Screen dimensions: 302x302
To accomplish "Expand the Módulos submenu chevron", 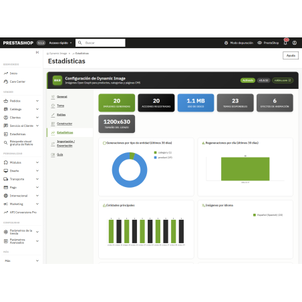I will (37, 162).
